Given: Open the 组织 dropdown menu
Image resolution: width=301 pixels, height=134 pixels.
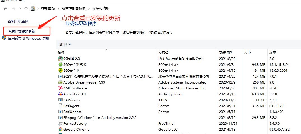Looking at the screenshot, I should point(66,44).
